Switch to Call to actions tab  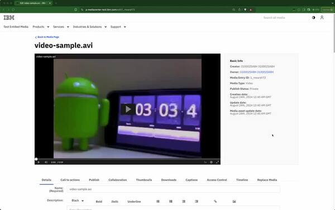tap(70, 180)
